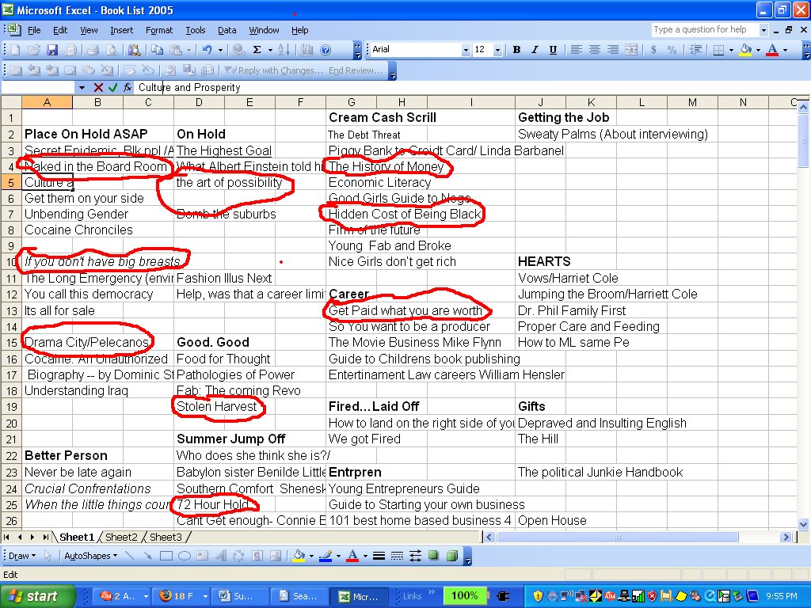Open Line Style options in Drawing toolbar
The height and width of the screenshot is (608, 811).
tap(379, 556)
